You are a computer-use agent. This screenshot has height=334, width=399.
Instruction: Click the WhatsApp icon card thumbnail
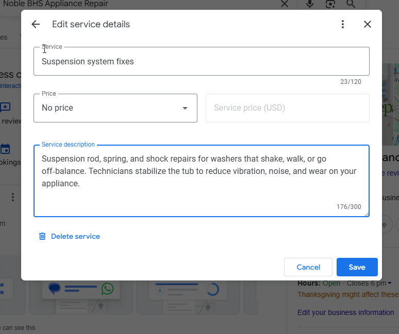pyautogui.click(x=107, y=288)
